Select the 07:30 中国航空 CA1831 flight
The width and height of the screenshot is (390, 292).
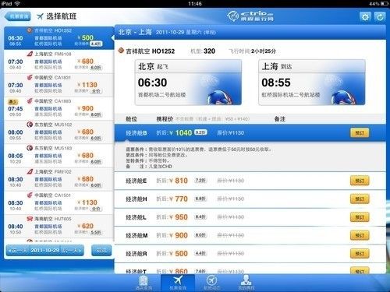click(59, 85)
